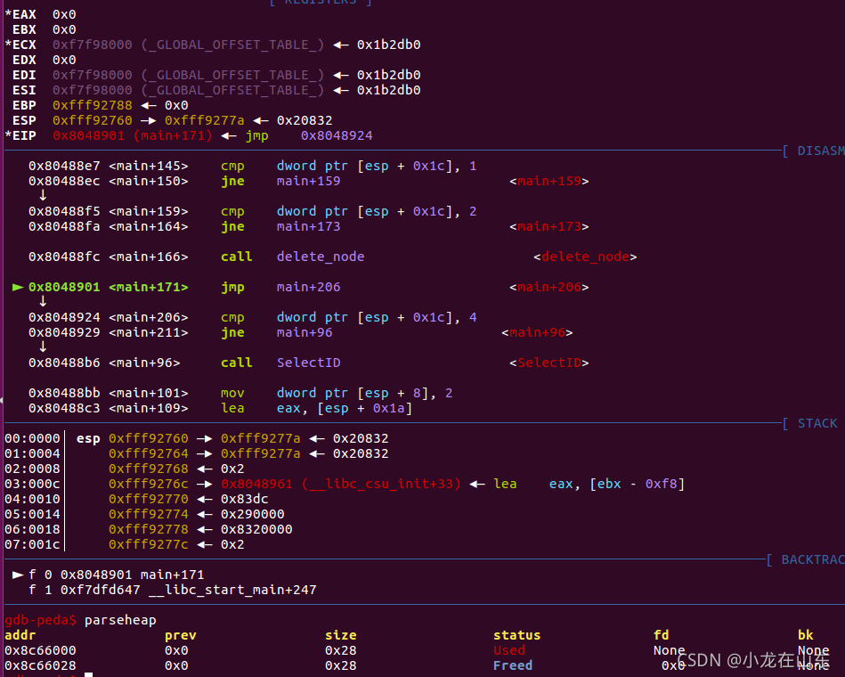Select stack entry 00:0000 esp

[x=196, y=438]
